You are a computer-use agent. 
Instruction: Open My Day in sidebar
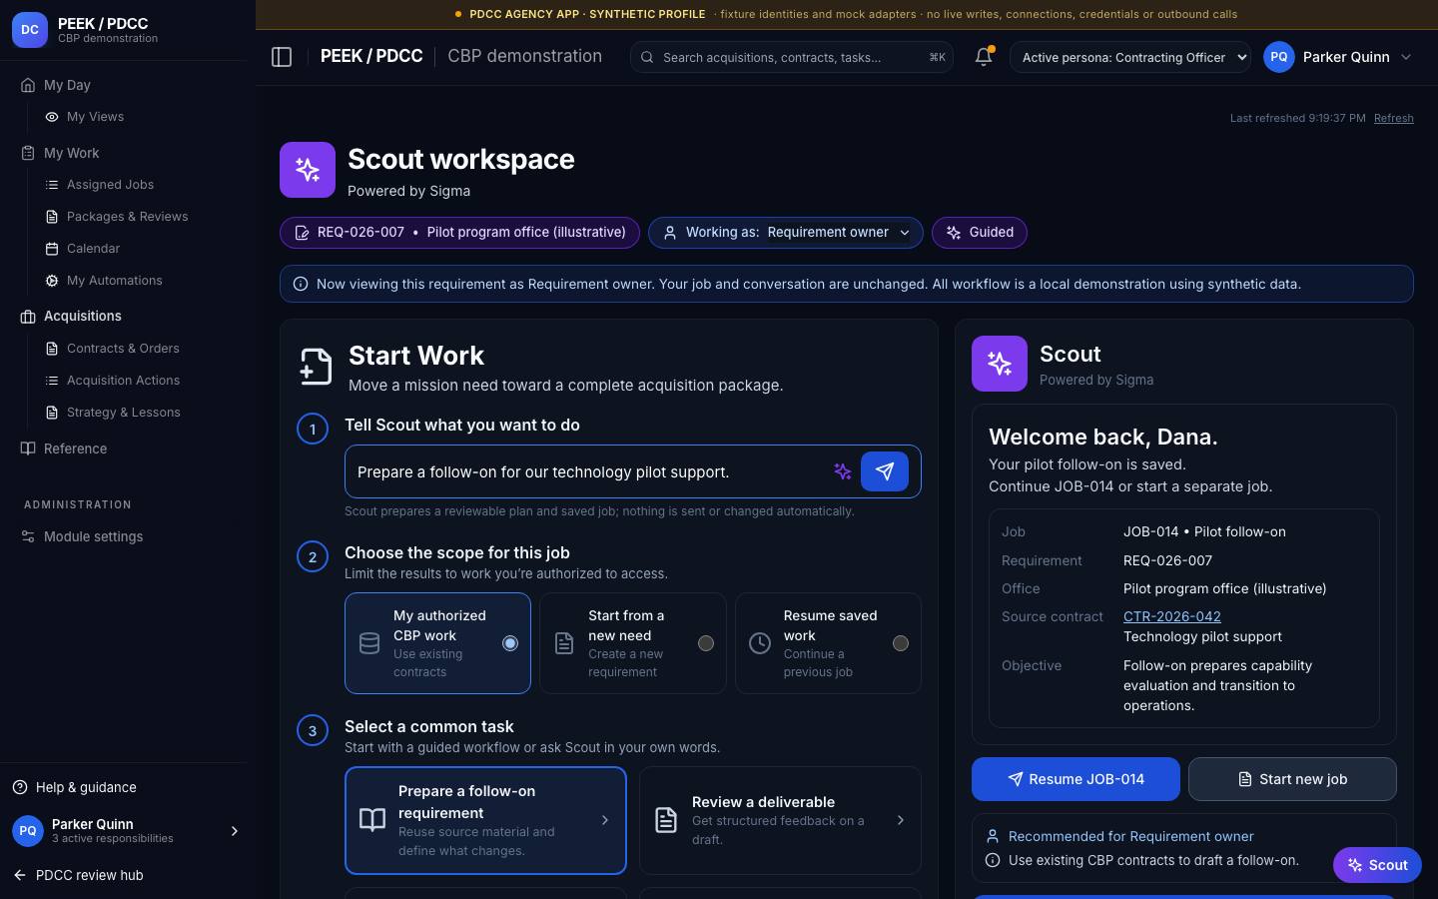coord(67,85)
